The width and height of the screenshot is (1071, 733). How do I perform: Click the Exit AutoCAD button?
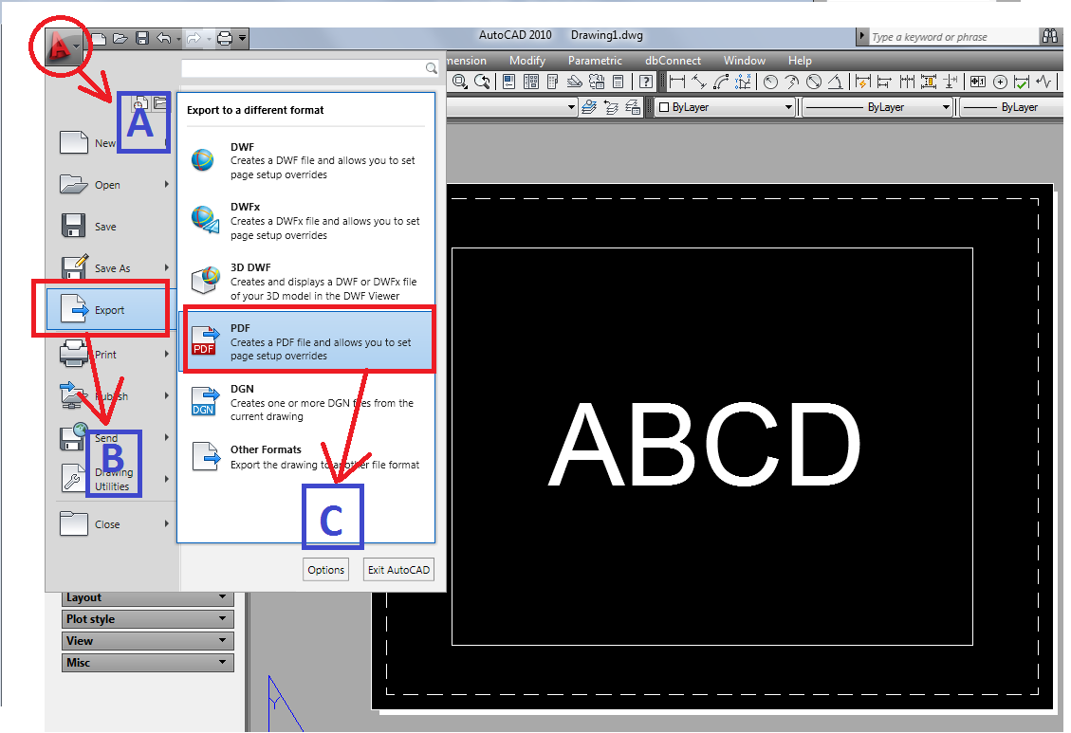coord(397,569)
